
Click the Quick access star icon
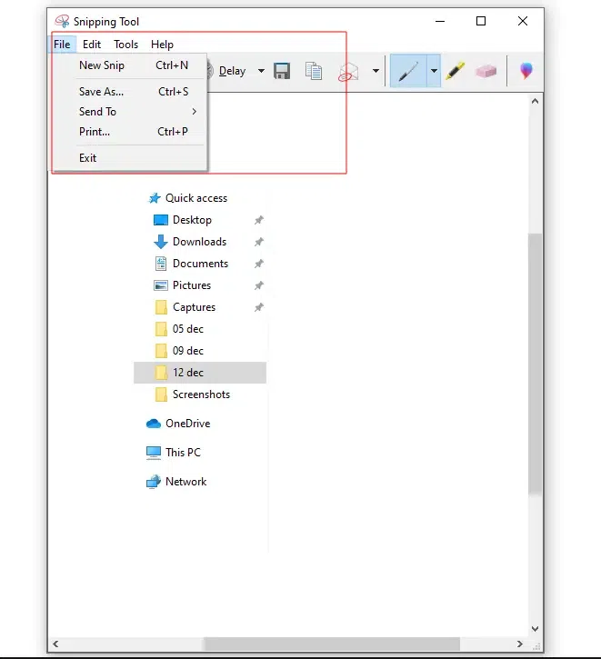click(x=155, y=198)
